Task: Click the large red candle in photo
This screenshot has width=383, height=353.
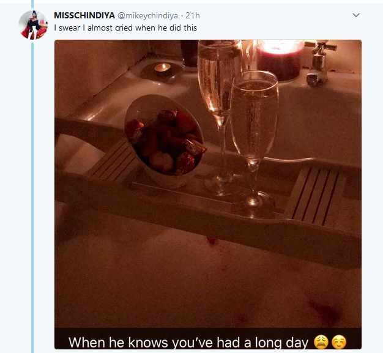Action: (280, 61)
